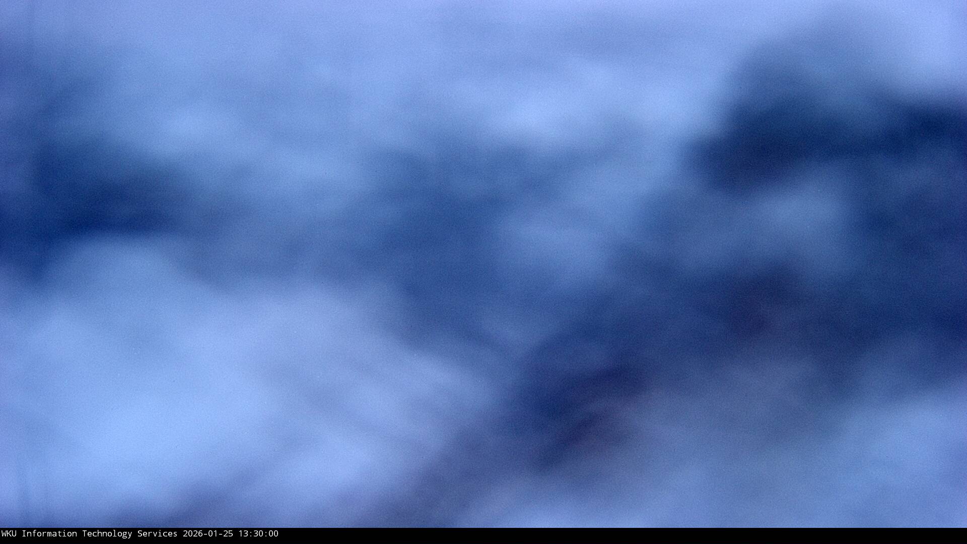
Task: Click the date 2026-01-25 in caption
Action: tap(208, 534)
